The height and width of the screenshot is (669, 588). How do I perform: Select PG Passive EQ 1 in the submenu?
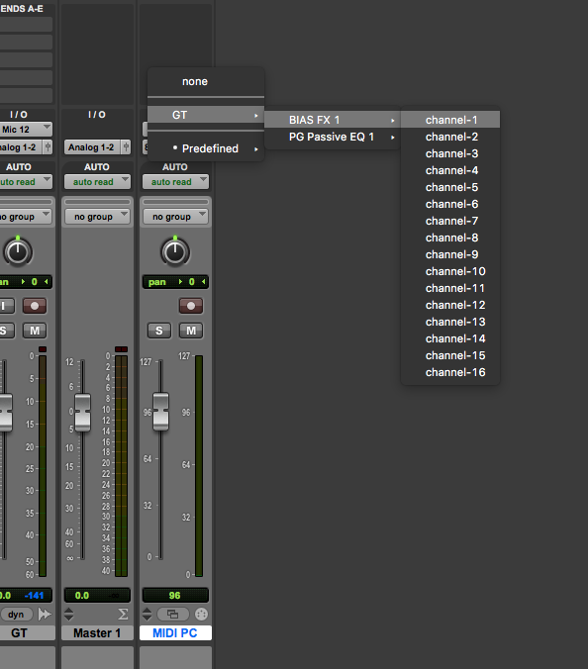click(333, 137)
